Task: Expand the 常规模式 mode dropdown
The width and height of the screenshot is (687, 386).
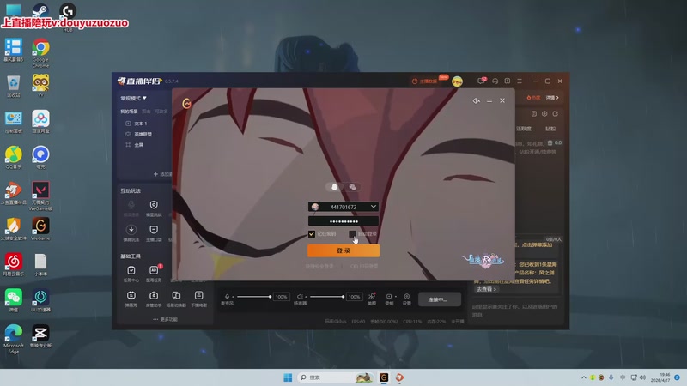Action: tap(134, 98)
